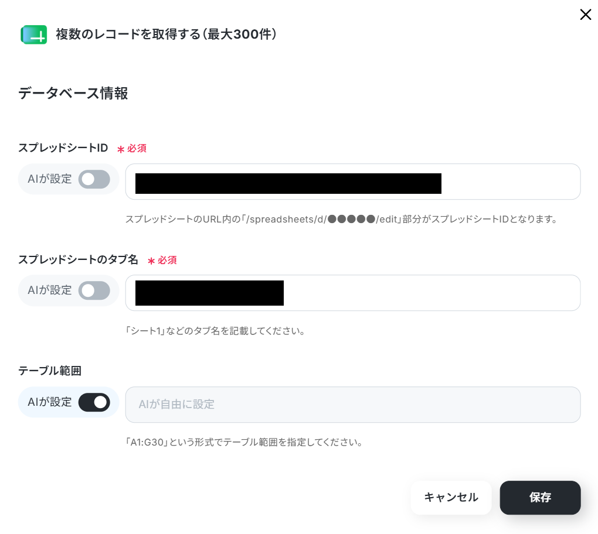Image resolution: width=598 pixels, height=534 pixels.
Task: Click the /spreadsheets/d/ URL helper text
Action: tap(341, 220)
